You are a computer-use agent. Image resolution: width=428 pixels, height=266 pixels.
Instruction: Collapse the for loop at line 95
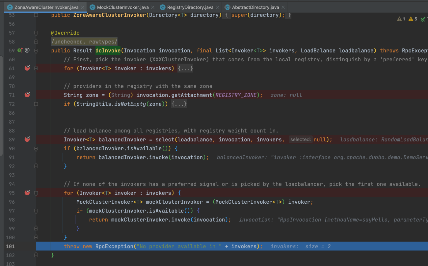pos(36,193)
